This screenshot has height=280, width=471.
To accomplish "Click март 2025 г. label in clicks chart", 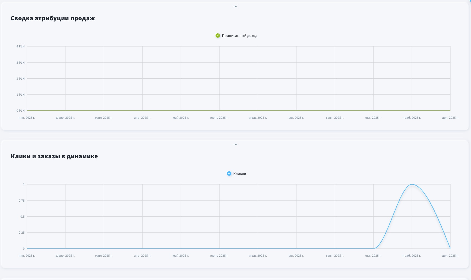I will click(104, 256).
